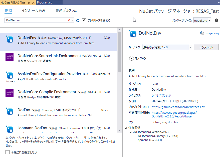Viewport: 220px width, 157px height.
Task: Click the package list scroll down arrow
Action: 119,130
